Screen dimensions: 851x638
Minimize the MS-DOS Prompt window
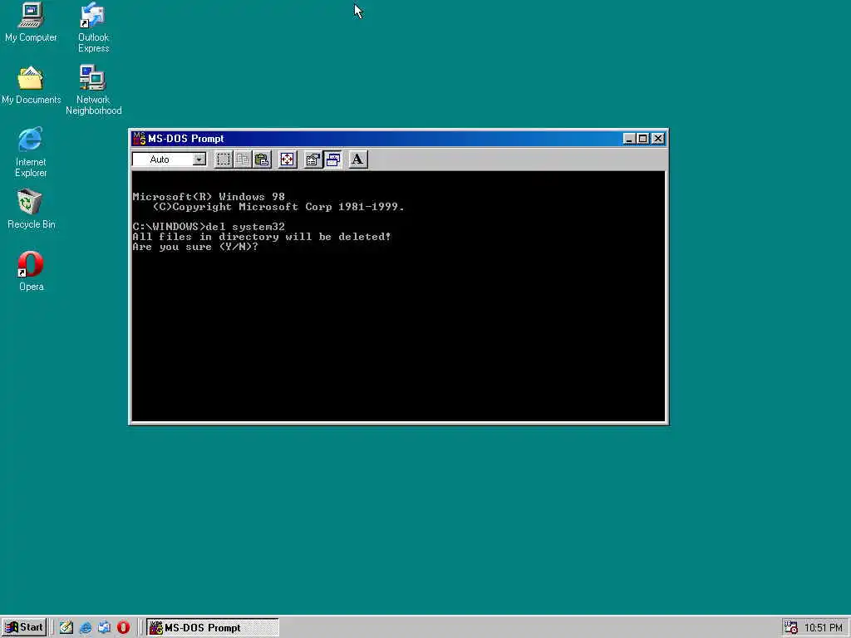[628, 139]
